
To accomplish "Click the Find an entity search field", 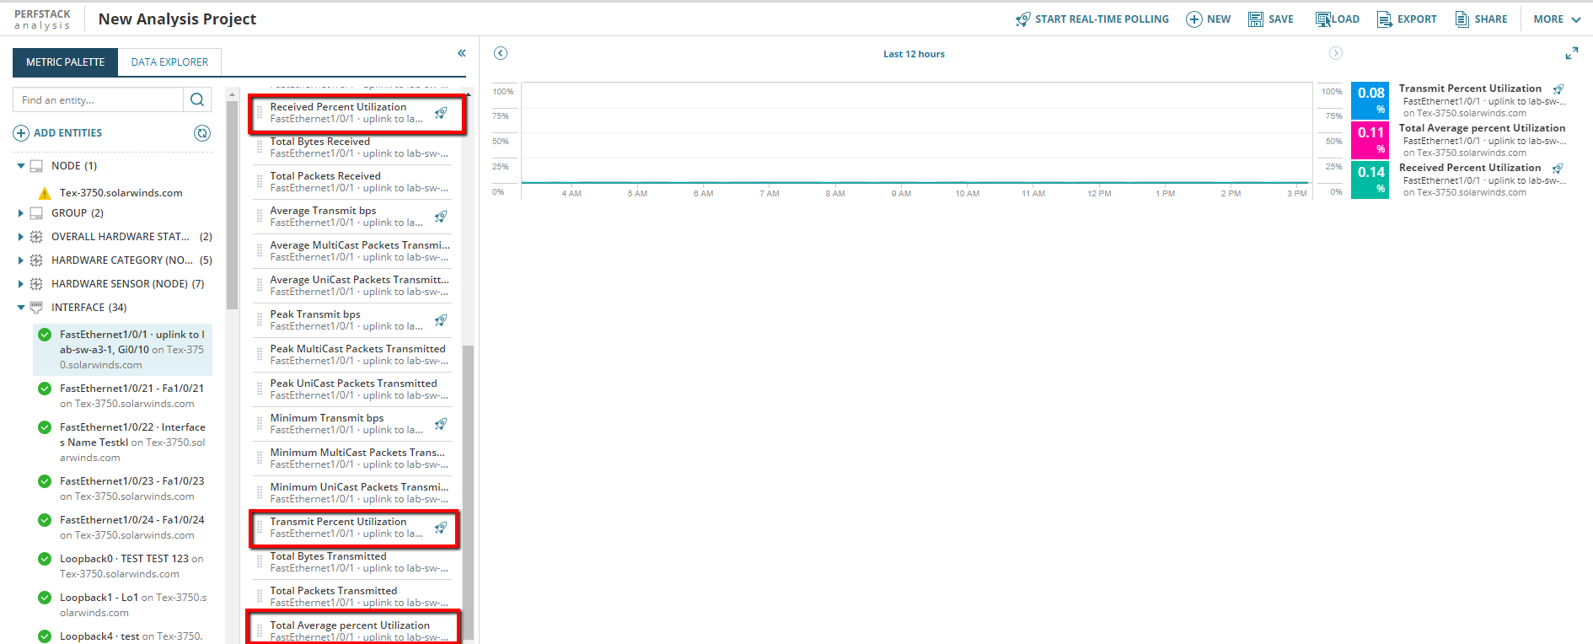I will pyautogui.click(x=99, y=99).
